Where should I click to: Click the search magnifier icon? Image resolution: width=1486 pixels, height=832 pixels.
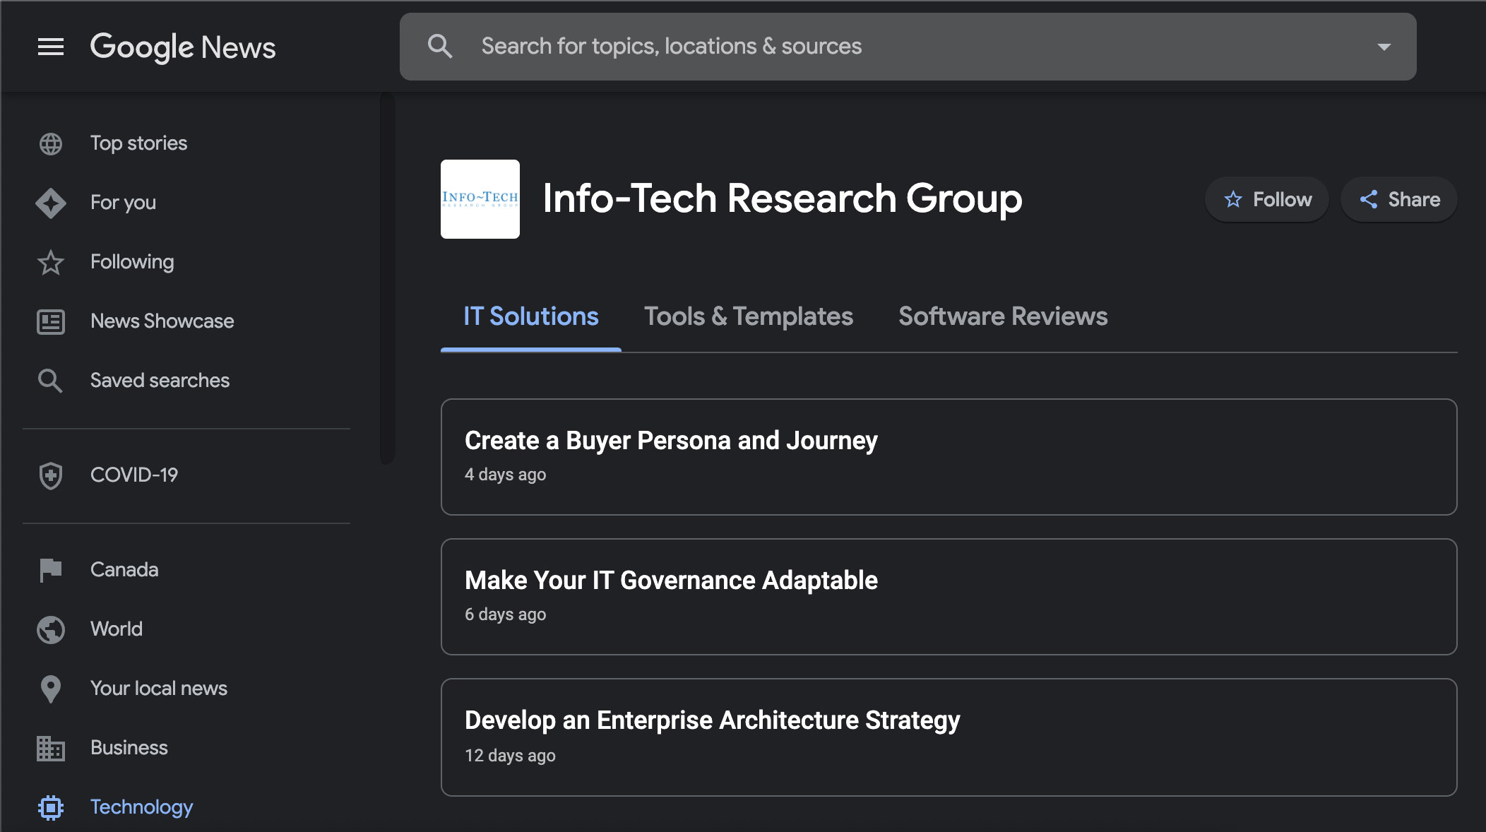click(439, 47)
